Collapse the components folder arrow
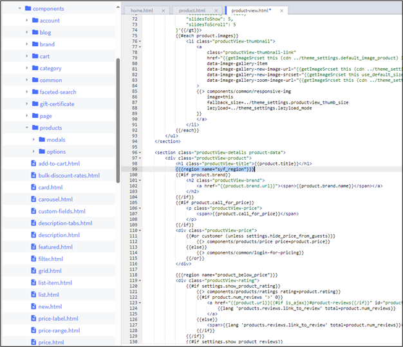403x347 pixels. (19, 8)
